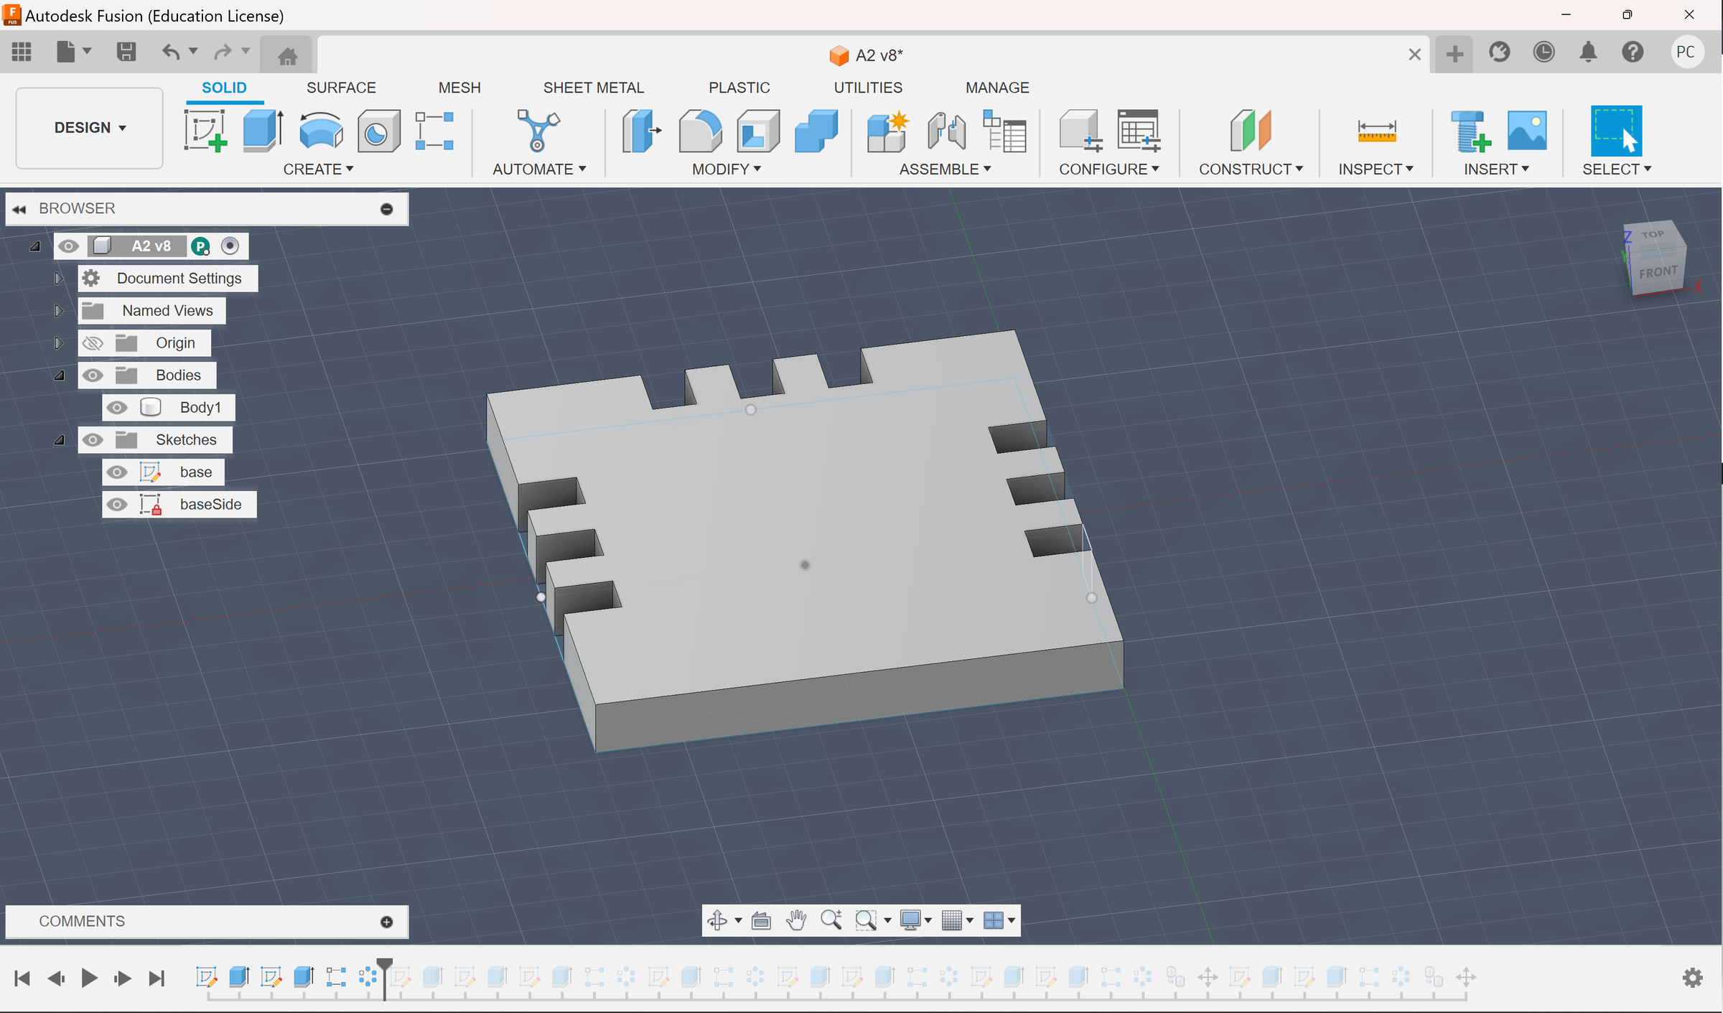Open the Bill of Materials icon

1004,131
